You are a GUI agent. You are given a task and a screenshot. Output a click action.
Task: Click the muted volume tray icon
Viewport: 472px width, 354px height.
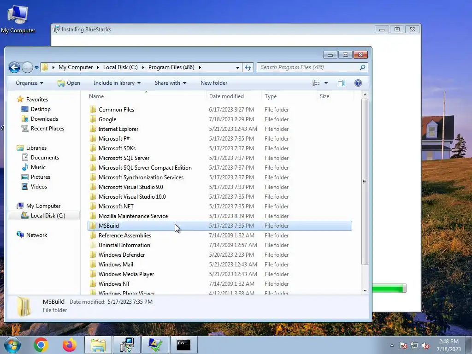tap(425, 346)
